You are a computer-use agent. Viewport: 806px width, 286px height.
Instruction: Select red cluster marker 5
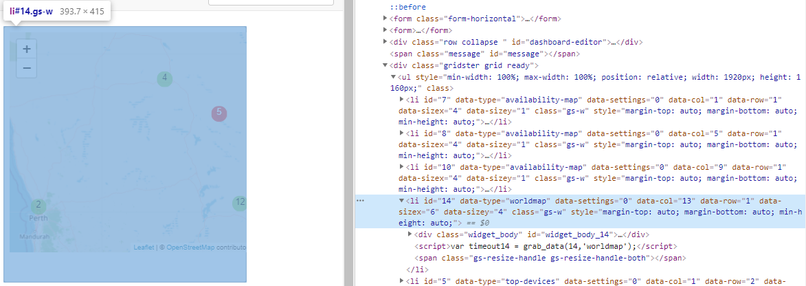click(x=219, y=113)
